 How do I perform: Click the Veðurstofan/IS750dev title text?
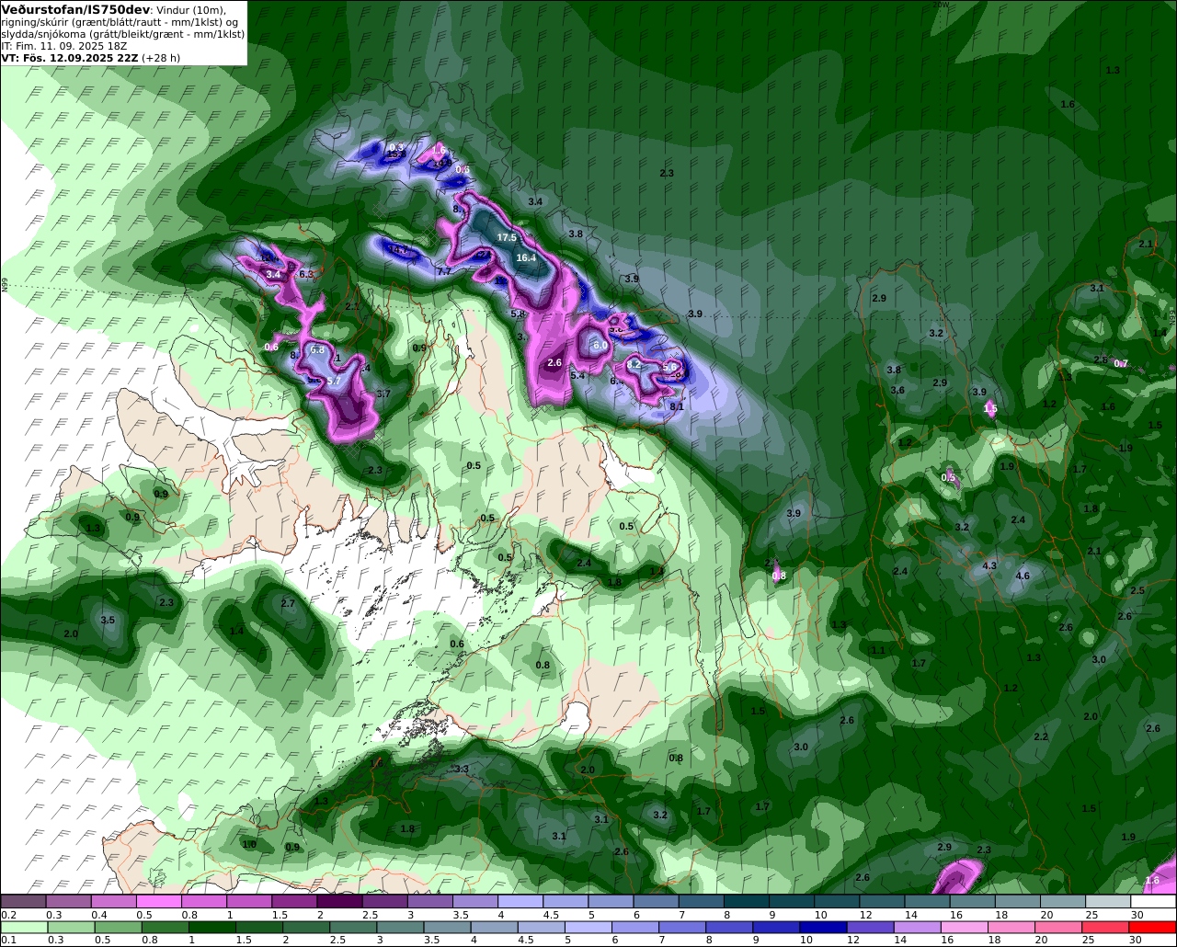[x=74, y=9]
